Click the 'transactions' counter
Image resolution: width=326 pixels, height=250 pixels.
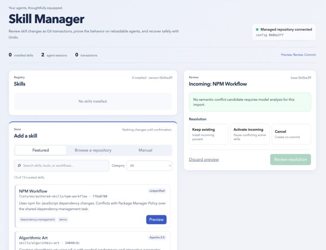(x=86, y=55)
